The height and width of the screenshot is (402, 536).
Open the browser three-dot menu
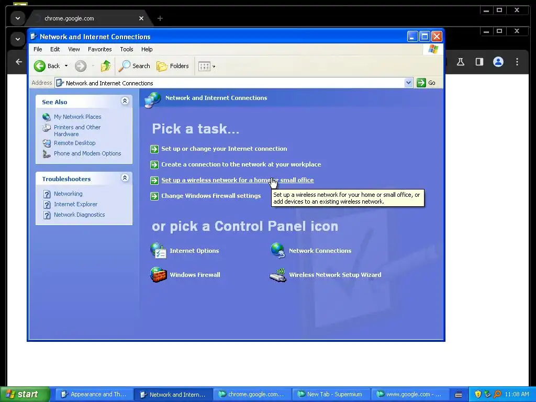(x=517, y=62)
